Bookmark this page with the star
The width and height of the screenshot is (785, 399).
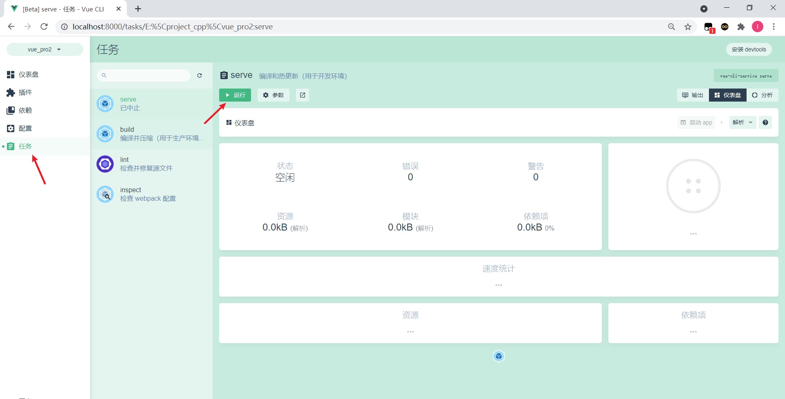pyautogui.click(x=688, y=27)
